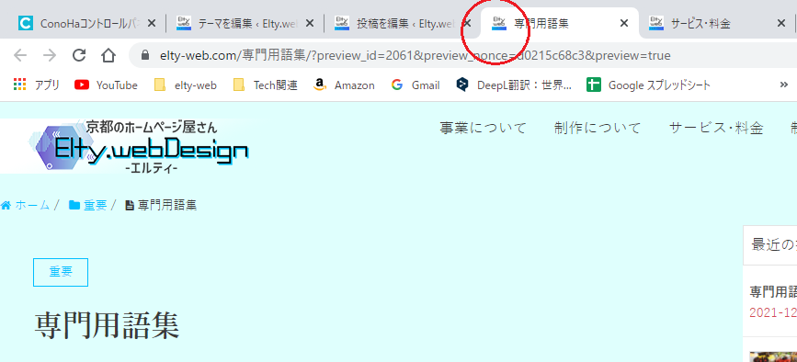The height and width of the screenshot is (362, 797).
Task: Click the browser forward arrow
Action: point(50,55)
